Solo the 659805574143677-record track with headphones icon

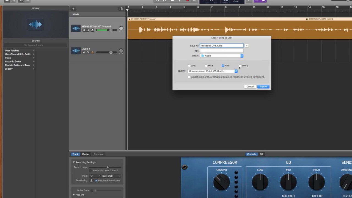coord(88,30)
